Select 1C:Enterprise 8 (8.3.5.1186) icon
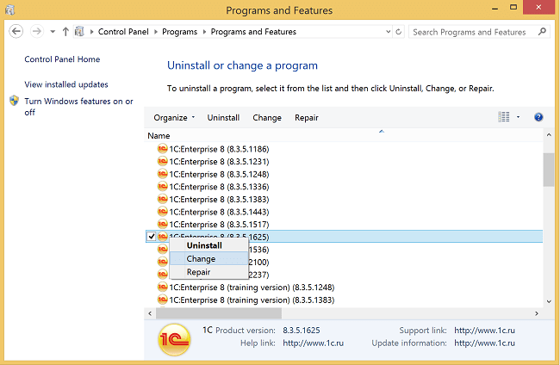The image size is (560, 365). [163, 149]
